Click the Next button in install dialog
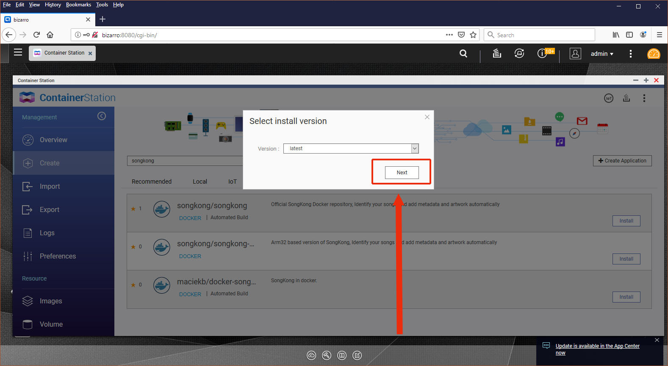 click(x=402, y=173)
